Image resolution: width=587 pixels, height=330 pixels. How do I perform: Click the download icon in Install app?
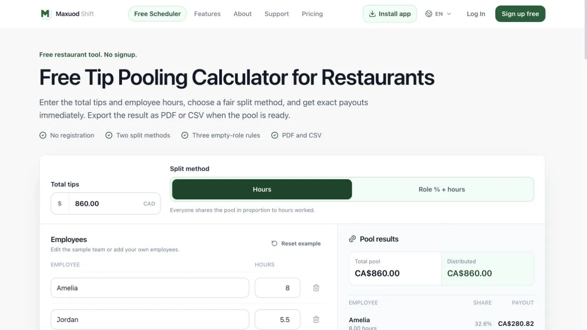[x=372, y=14]
